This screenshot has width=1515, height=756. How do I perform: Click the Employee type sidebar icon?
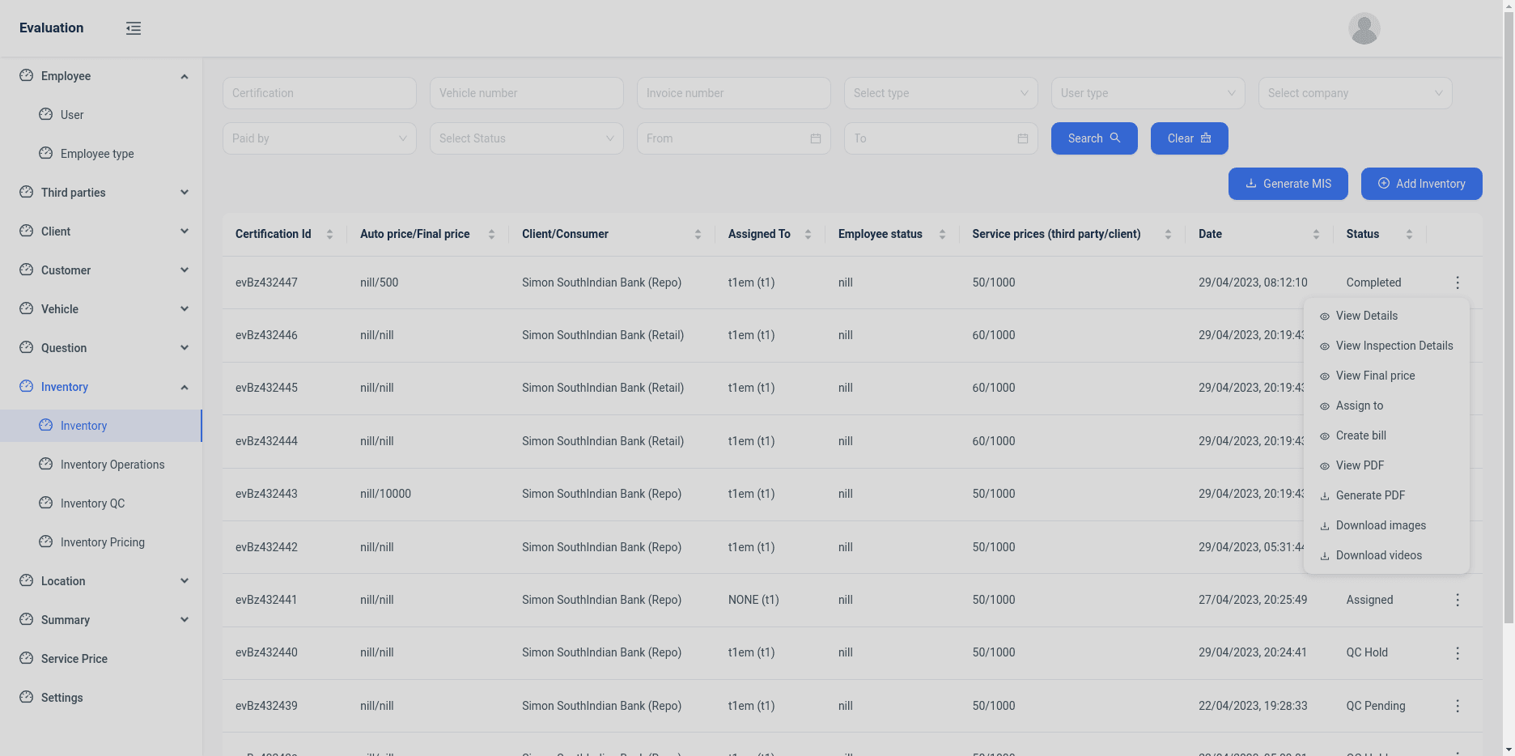tap(46, 153)
